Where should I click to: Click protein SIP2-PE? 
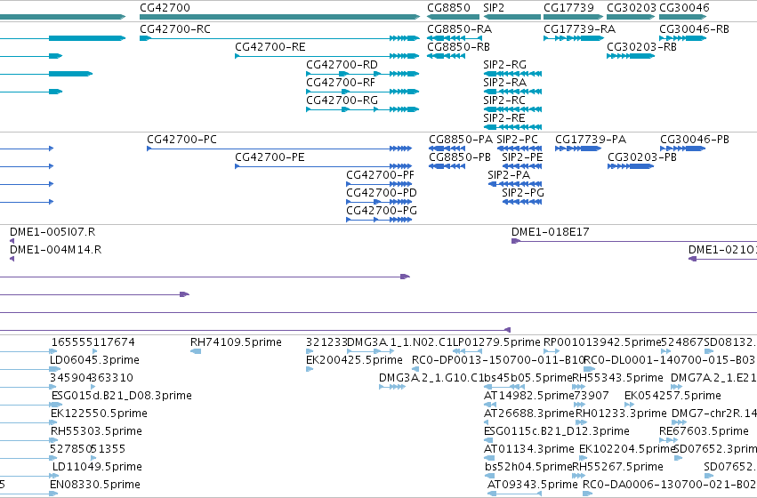tap(522, 166)
